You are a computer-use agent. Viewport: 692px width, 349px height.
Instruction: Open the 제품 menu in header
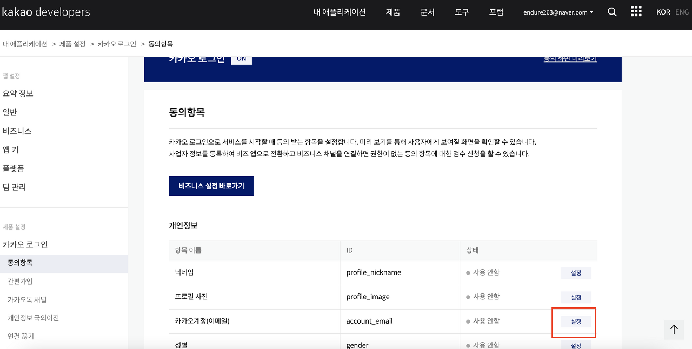tap(393, 12)
